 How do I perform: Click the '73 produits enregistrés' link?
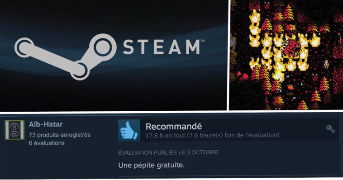pyautogui.click(x=60, y=135)
